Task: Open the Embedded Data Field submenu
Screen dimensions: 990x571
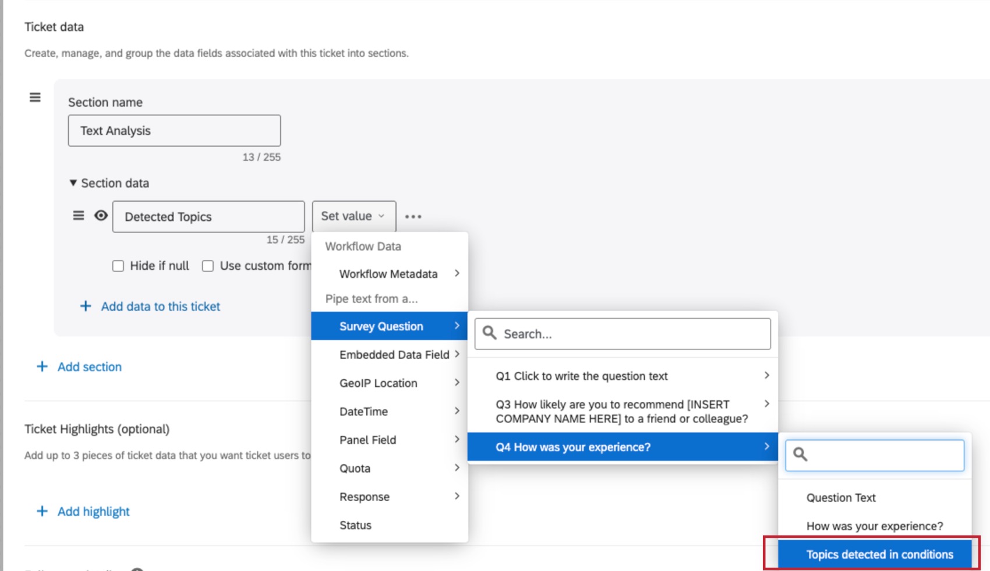Action: [x=390, y=354]
